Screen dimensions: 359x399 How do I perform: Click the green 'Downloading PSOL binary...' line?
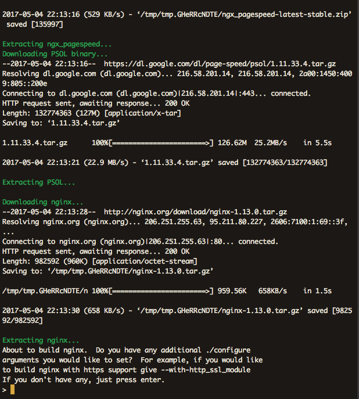point(55,54)
